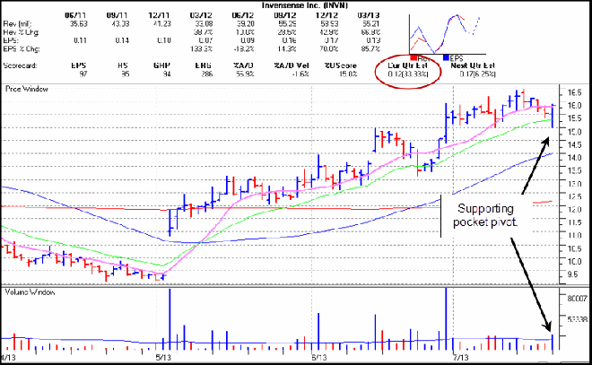592x365 pixels.
Task: Click the 14.0 price axis label
Action: pyautogui.click(x=574, y=158)
